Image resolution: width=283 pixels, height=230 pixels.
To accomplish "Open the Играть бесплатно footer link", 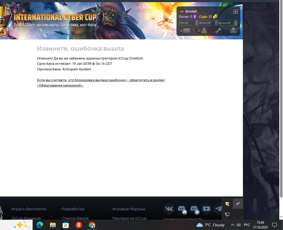I will (x=29, y=209).
